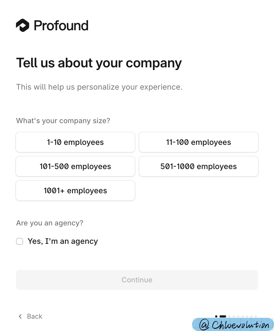Viewport: 274px width, 331px height.
Task: Click the Profound wordmark text
Action: click(x=61, y=26)
